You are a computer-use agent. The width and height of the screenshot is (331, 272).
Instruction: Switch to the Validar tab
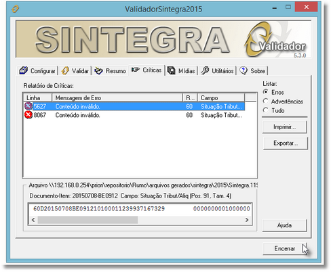point(75,70)
